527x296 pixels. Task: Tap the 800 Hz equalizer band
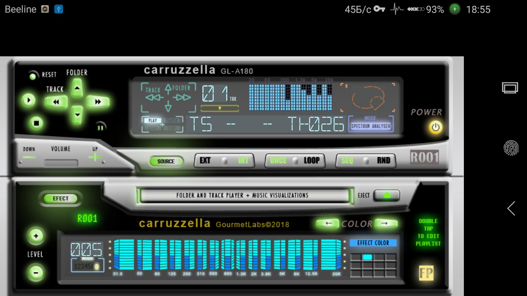(x=228, y=255)
